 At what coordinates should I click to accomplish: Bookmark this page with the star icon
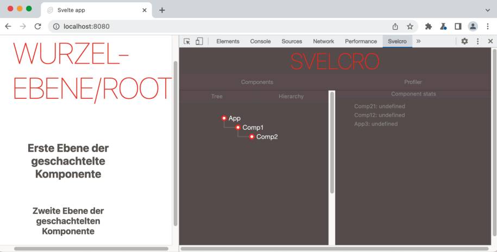410,26
